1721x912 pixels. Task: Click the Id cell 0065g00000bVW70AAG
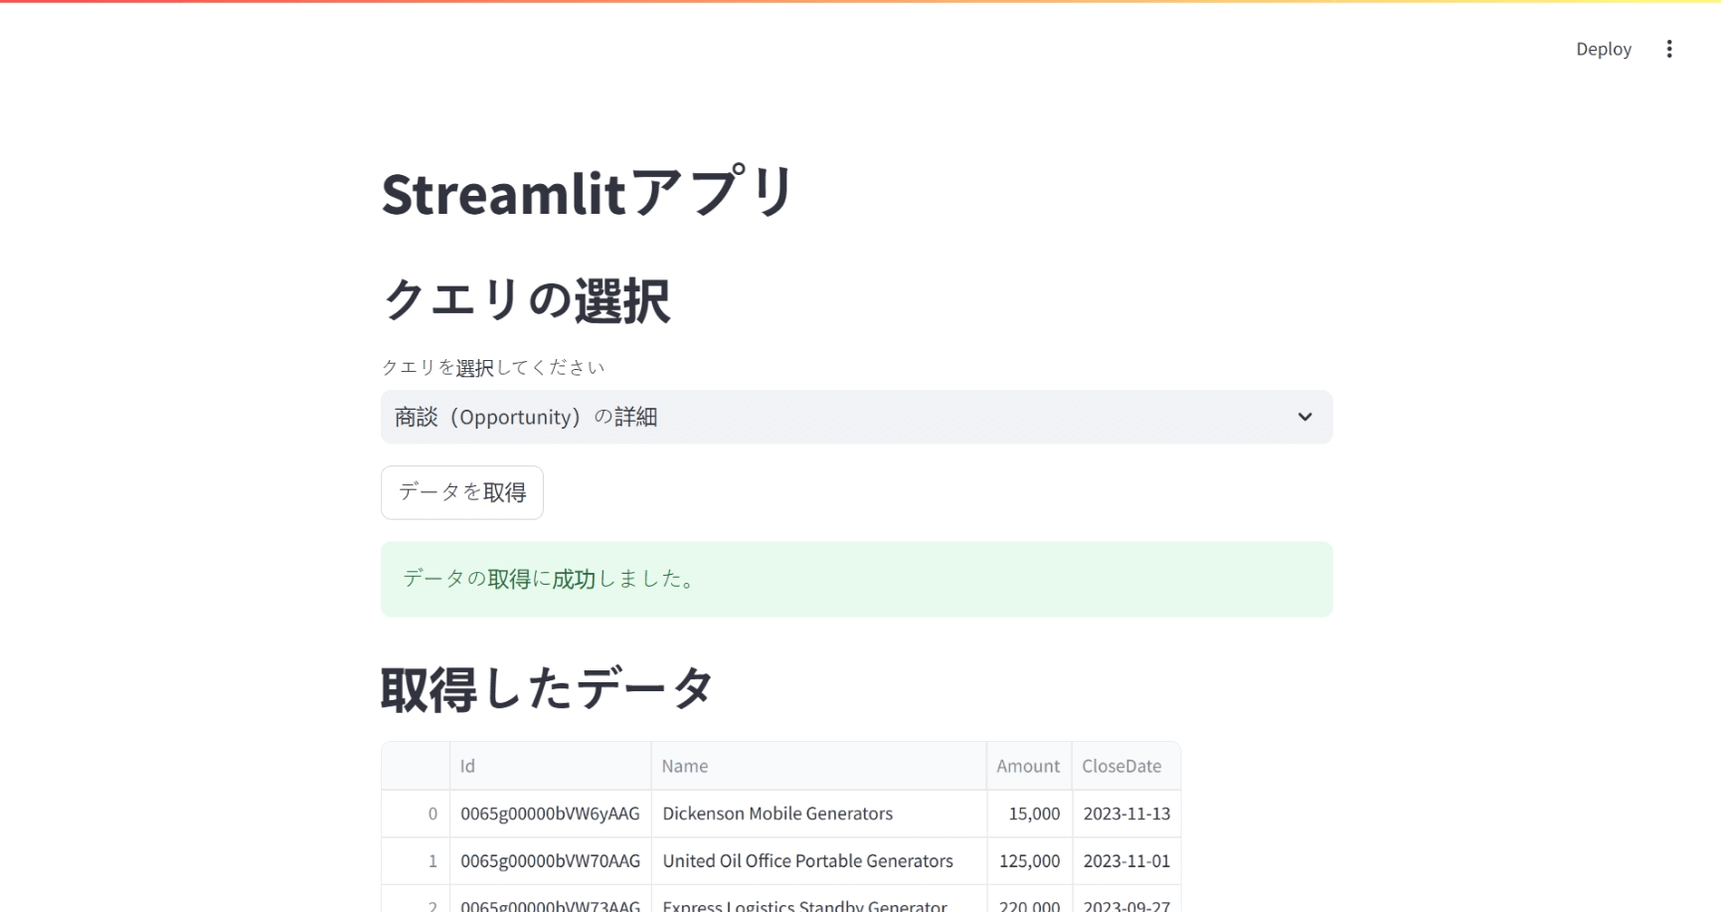point(550,861)
